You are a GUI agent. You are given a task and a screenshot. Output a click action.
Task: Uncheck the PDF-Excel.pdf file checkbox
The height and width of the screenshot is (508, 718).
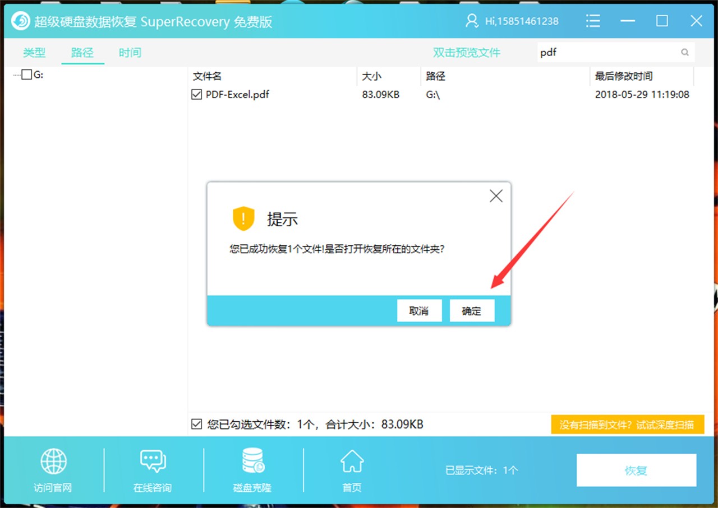point(196,94)
